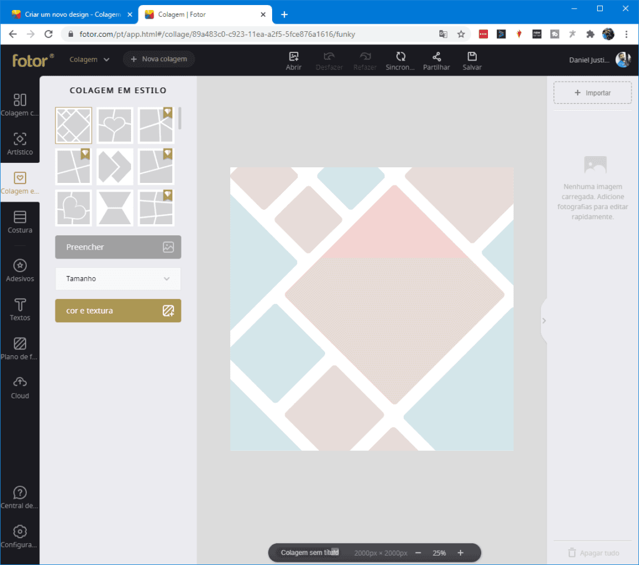Click the Partilhar share icon

436,60
